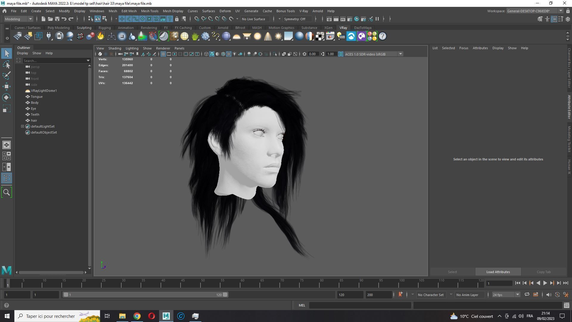Select the arrow Select tool in Tool Box
Viewport: 572px width, 322px height.
[x=7, y=53]
